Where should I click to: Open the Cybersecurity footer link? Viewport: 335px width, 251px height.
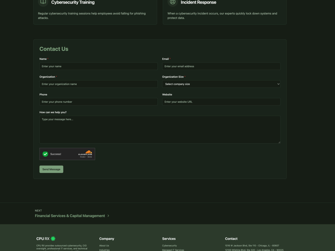(x=170, y=246)
